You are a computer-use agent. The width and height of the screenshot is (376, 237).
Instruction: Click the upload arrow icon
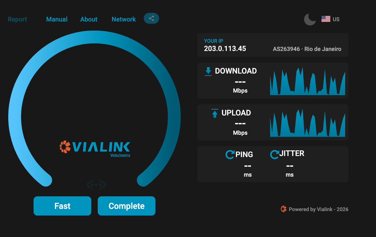(215, 113)
